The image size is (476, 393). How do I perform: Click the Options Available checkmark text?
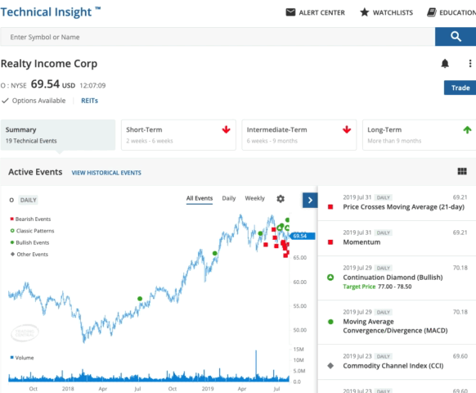click(34, 101)
